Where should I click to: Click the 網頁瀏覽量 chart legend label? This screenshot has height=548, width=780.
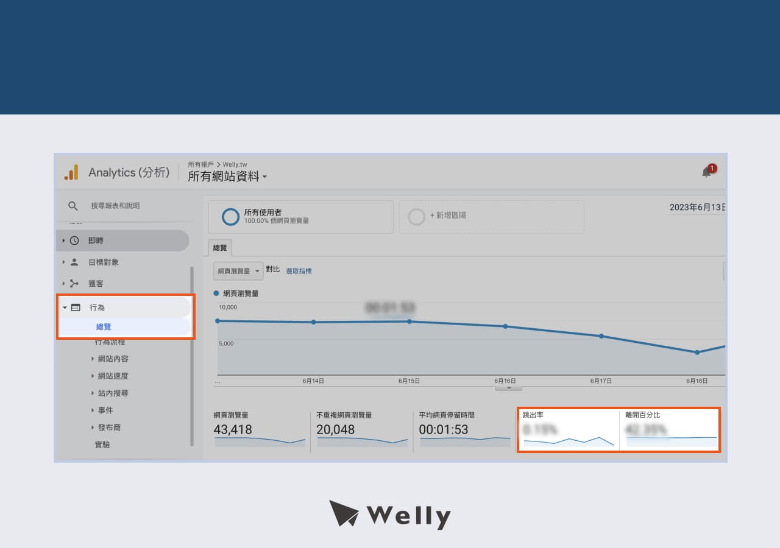242,293
